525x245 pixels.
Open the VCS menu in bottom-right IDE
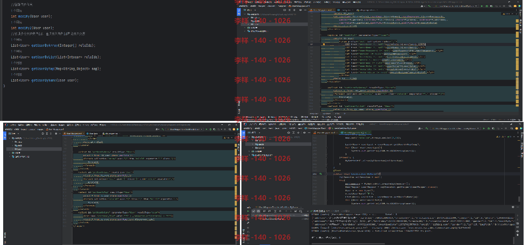pyautogui.click(x=339, y=124)
